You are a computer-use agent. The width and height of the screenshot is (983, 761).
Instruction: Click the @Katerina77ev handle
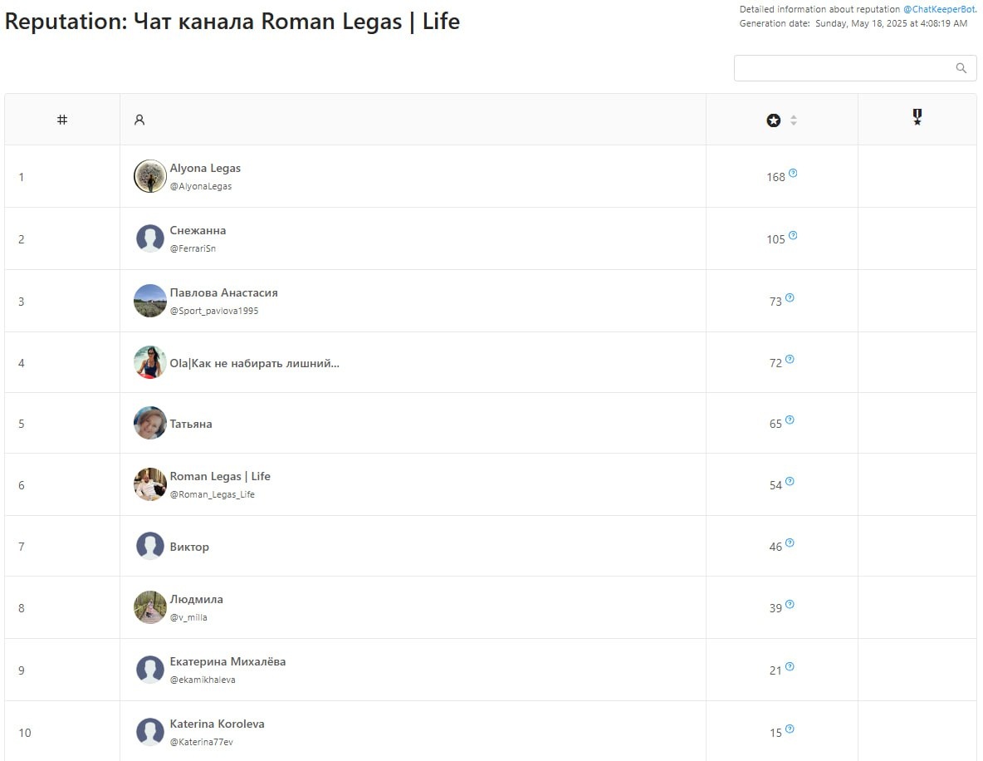pyautogui.click(x=201, y=742)
